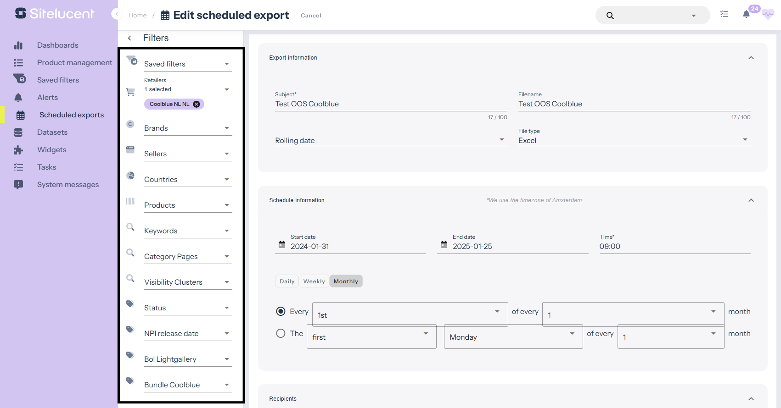The image size is (781, 408).
Task: Click the End date calendar icon
Action: pos(444,245)
